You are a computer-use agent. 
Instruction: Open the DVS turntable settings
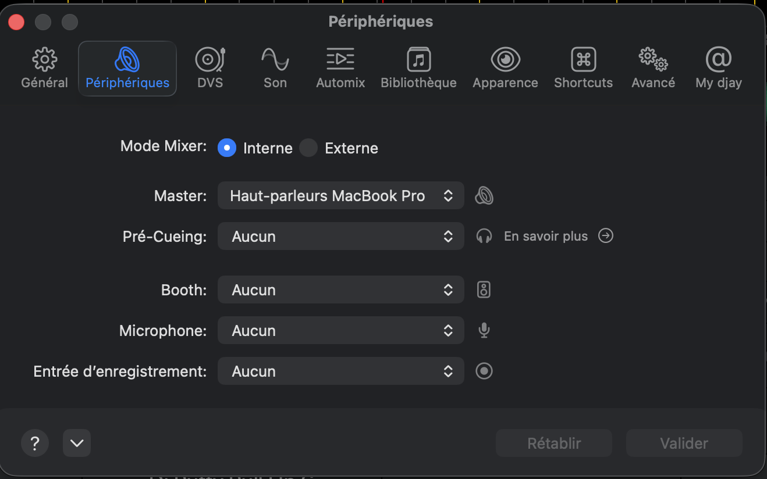[x=210, y=68]
